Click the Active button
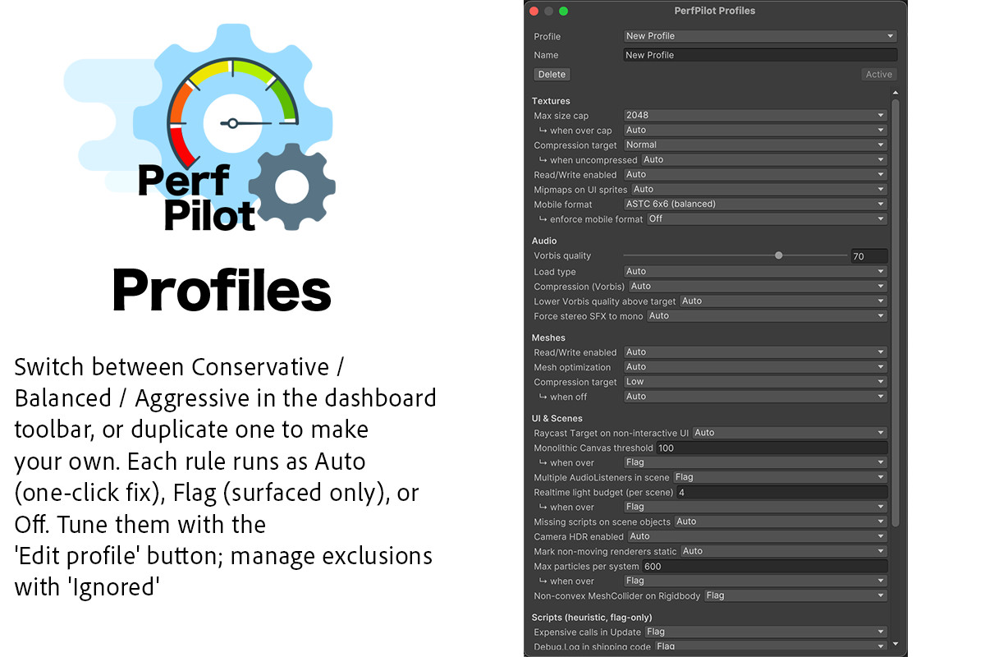Viewport: 985px width, 657px height. [878, 74]
